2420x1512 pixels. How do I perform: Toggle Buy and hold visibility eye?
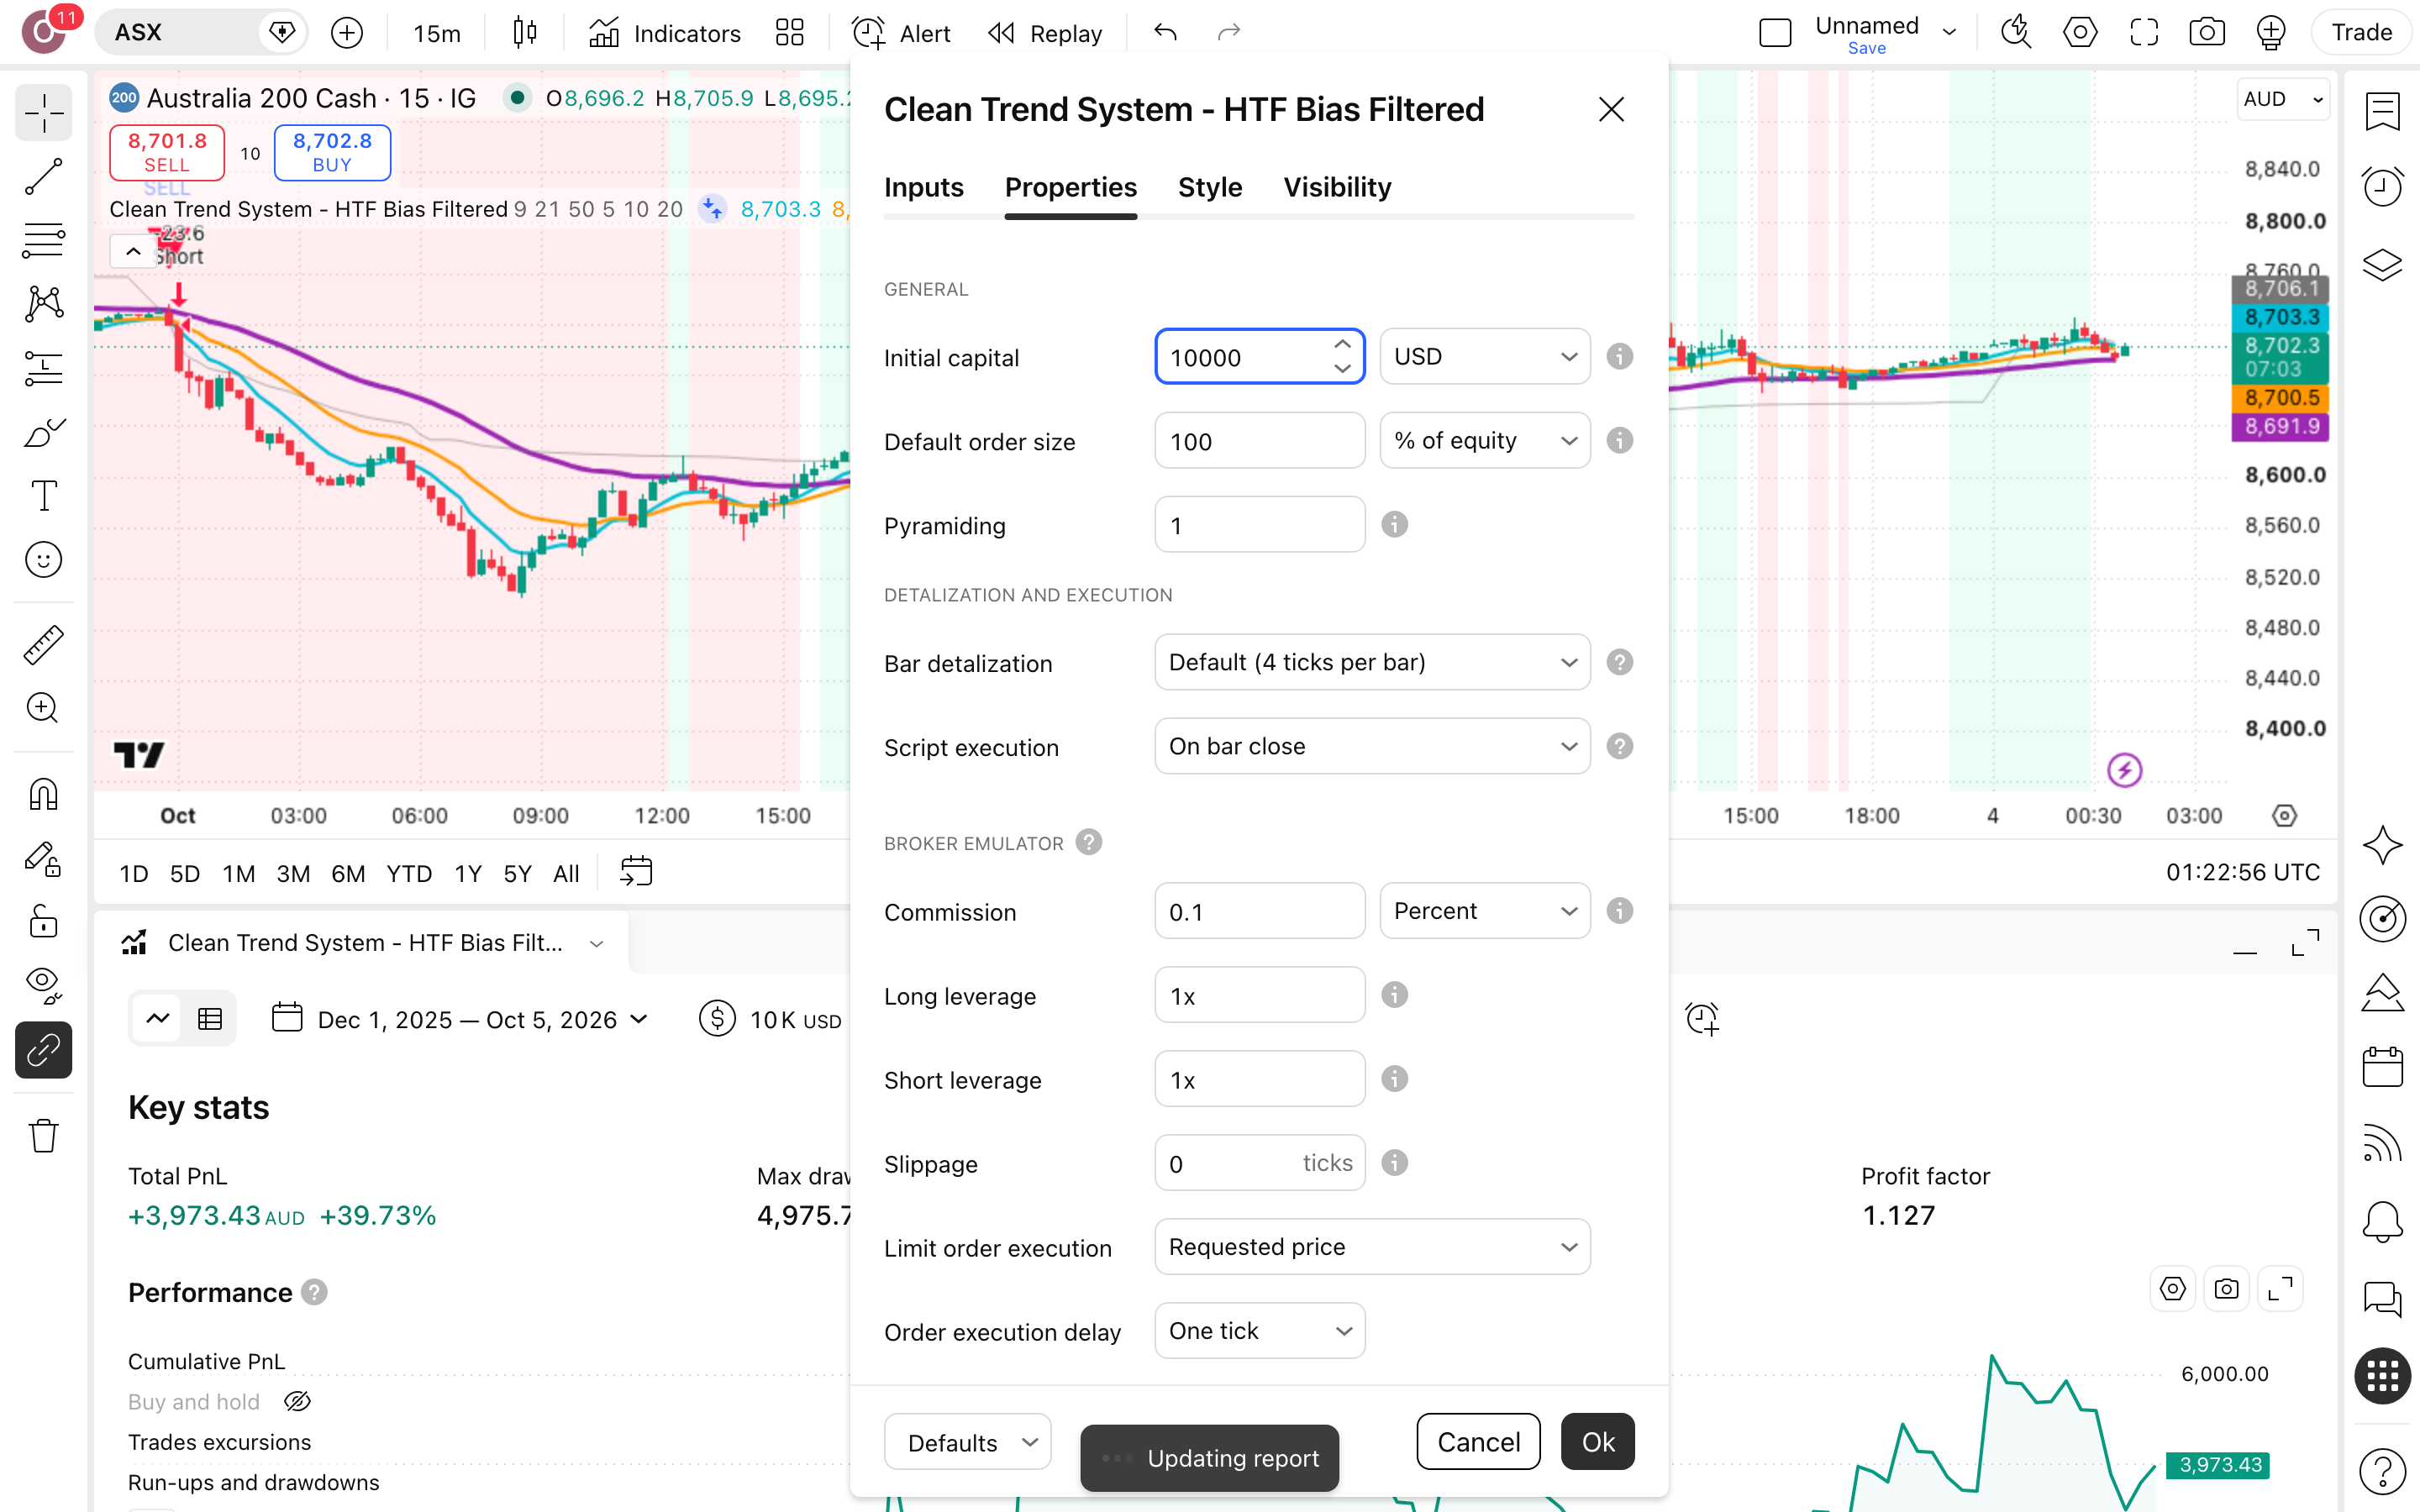coord(297,1401)
